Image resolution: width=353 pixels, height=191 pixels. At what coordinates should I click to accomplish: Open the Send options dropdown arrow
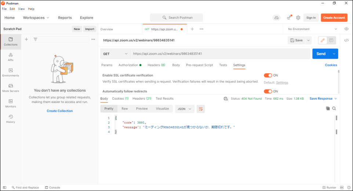(334, 54)
